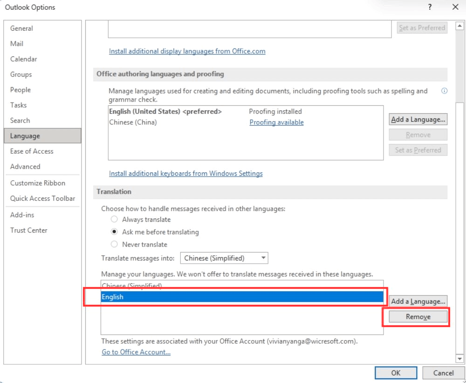Select English in the translation languages list

[242, 297]
